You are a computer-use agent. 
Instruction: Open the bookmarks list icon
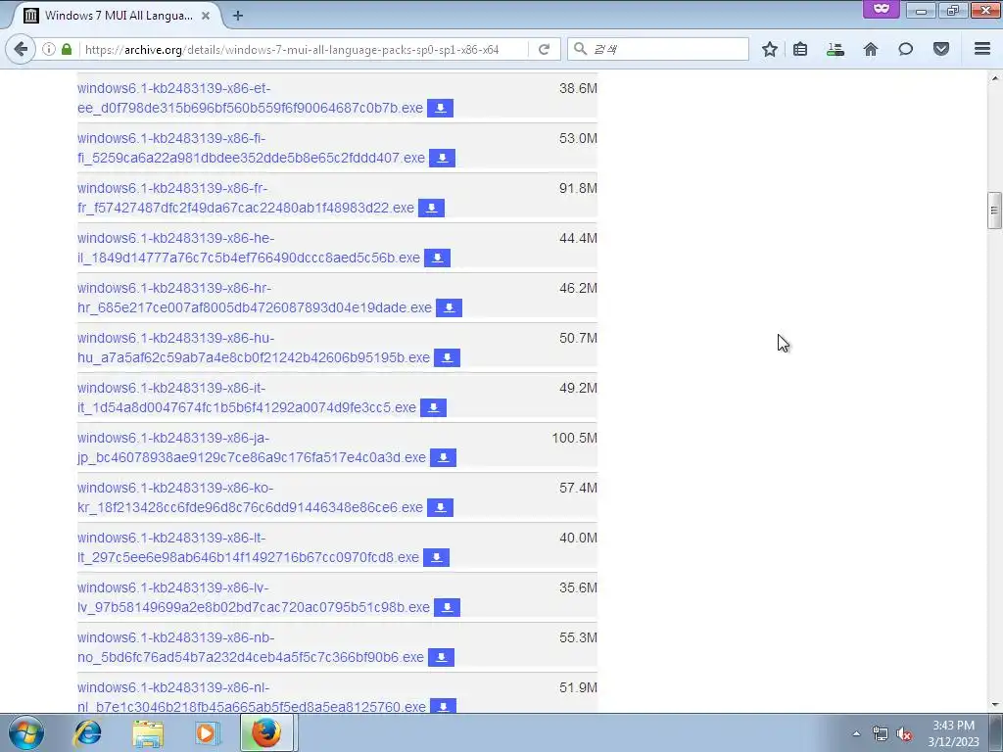pos(800,49)
